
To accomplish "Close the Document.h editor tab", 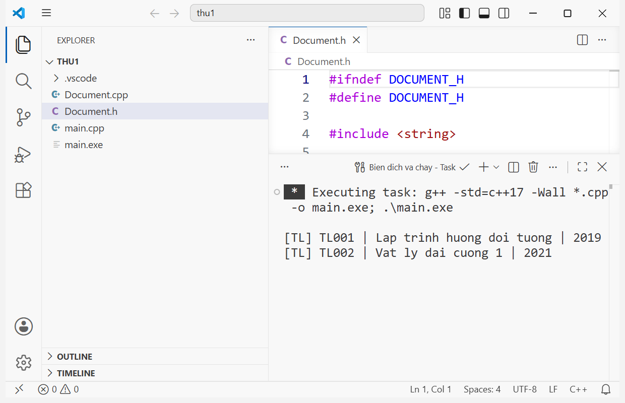I will (x=356, y=40).
